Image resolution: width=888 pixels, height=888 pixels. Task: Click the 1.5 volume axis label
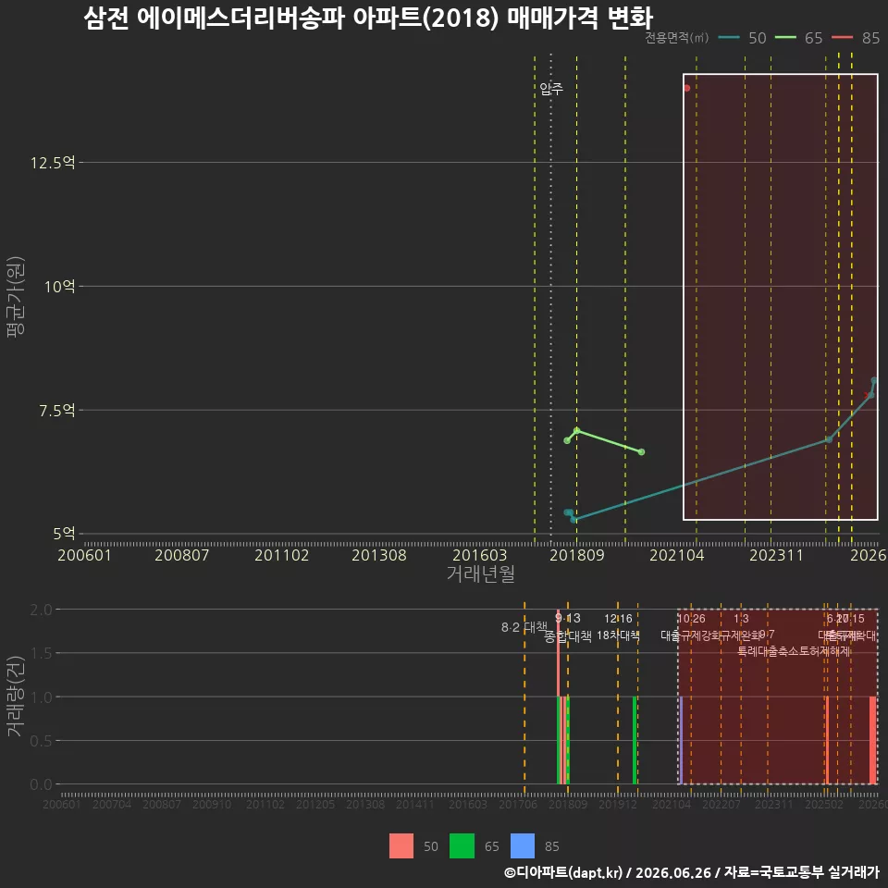(x=41, y=654)
